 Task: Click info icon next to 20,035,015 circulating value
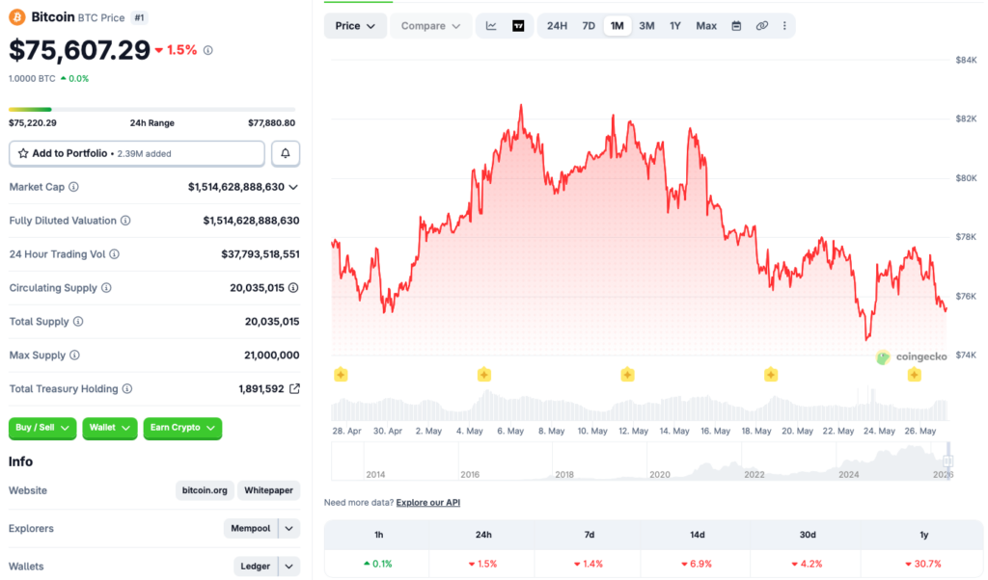click(x=293, y=288)
